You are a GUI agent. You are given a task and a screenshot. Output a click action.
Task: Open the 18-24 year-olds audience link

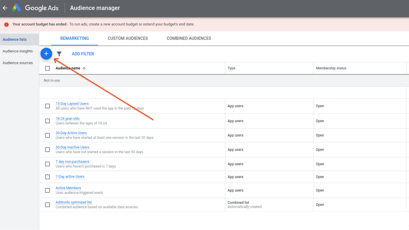pos(67,119)
